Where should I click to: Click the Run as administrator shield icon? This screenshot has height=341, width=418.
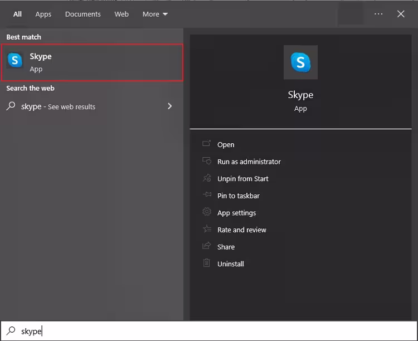point(207,161)
